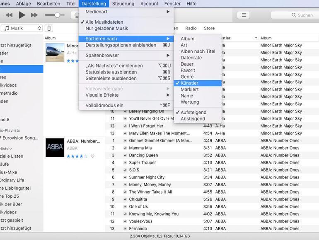319x240 pixels.
Task: Click the heart icon beside ABBA album
Action: (92, 156)
